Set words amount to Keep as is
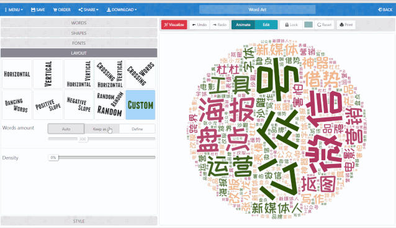The height and width of the screenshot is (228, 396). (102, 129)
